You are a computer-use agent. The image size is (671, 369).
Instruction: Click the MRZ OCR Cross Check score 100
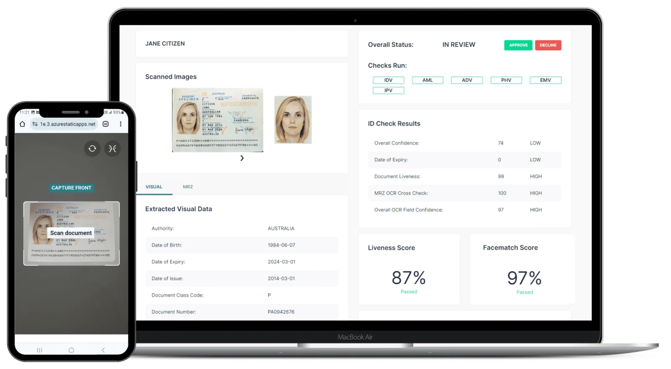(x=502, y=193)
